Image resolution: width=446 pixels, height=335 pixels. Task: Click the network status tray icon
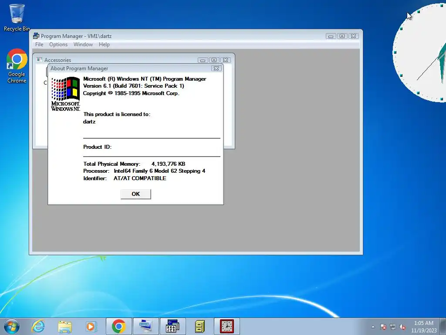coord(393,327)
